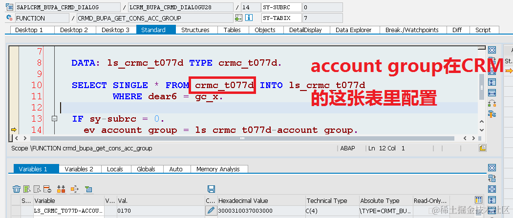Click the exchange tool icon in variables sidebar
The height and width of the screenshot is (218, 513).
[x=492, y=178]
